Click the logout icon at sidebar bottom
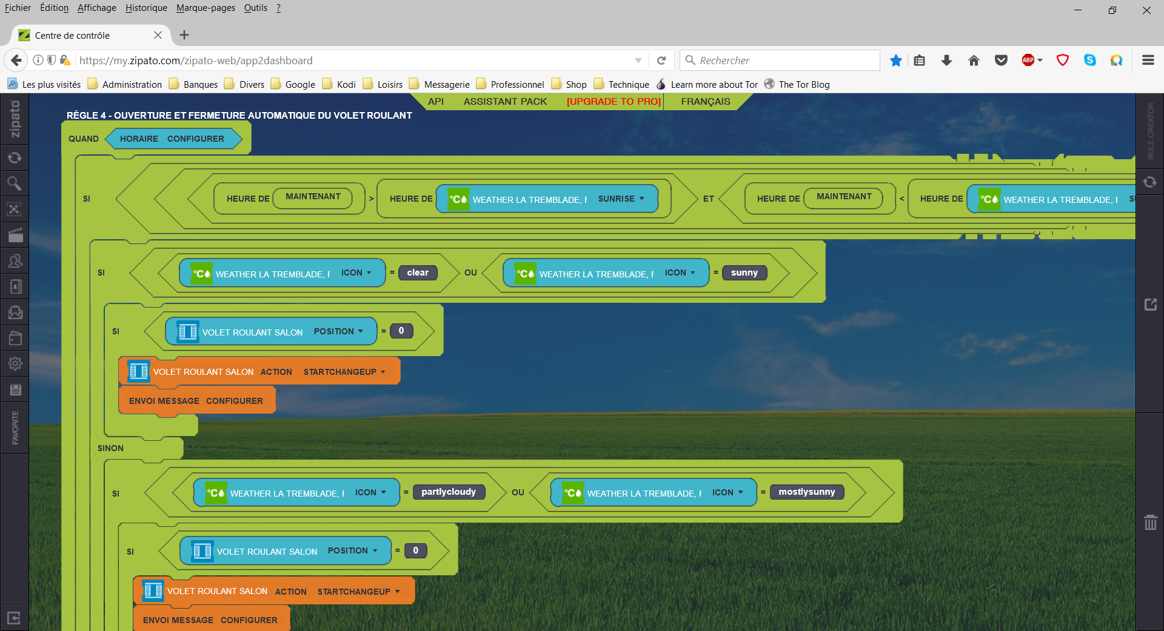Image resolution: width=1164 pixels, height=631 pixels. tap(15, 618)
